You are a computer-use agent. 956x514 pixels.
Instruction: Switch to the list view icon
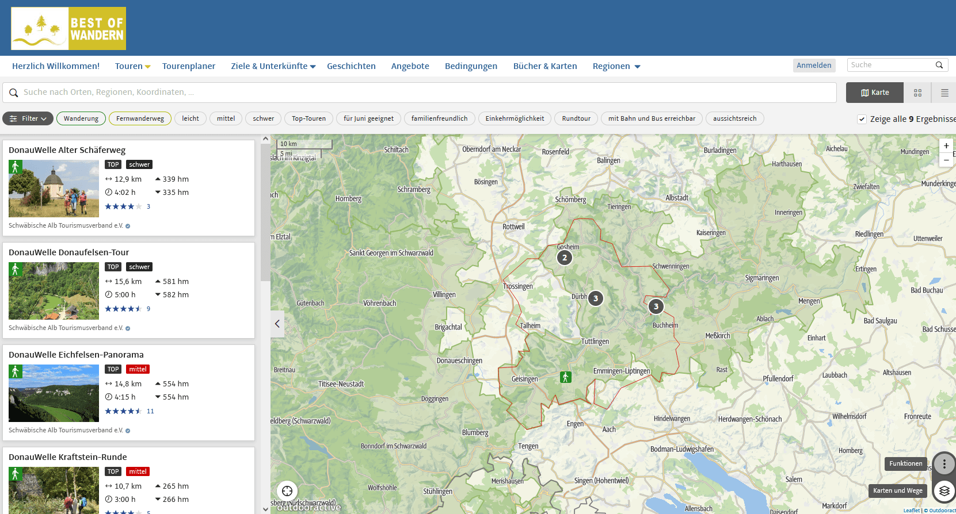click(x=944, y=93)
